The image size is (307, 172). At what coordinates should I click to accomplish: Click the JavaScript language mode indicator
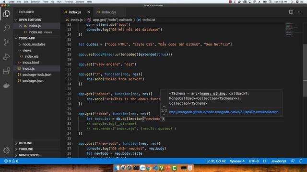click(278, 161)
